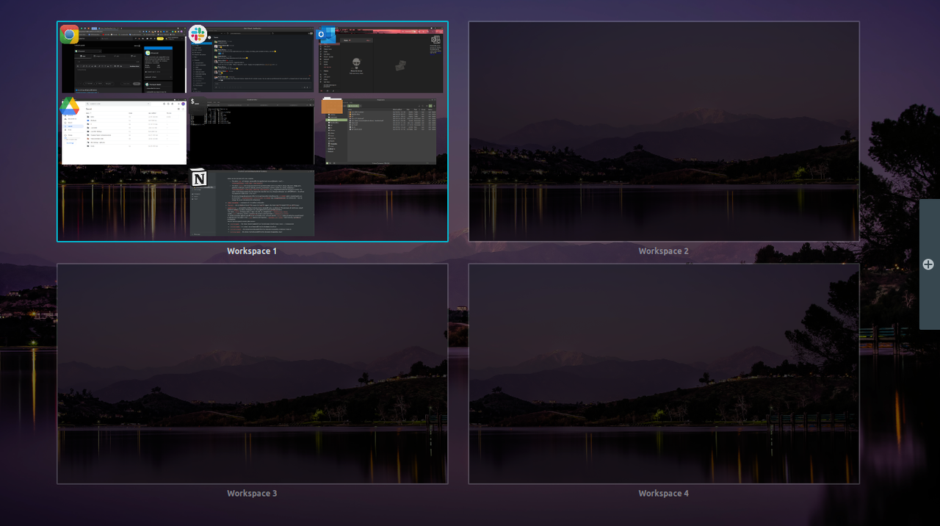The image size is (940, 526).
Task: Select the Outlook window icon
Action: click(326, 35)
